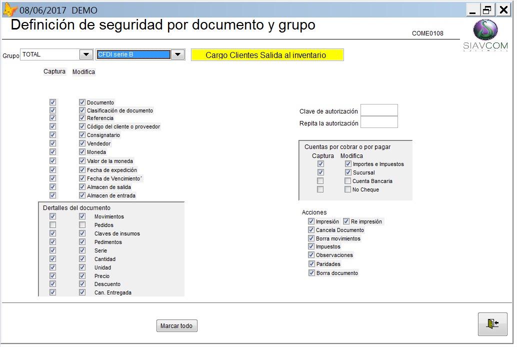Enable the Modifica Pedidos checkbox
This screenshot has height=347, width=517.
click(82, 225)
